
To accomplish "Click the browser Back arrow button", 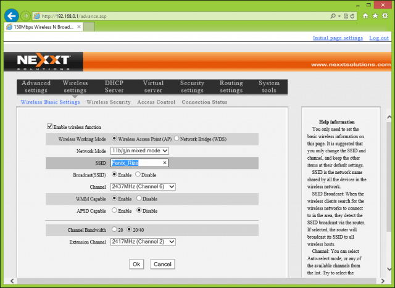I will [12, 16].
